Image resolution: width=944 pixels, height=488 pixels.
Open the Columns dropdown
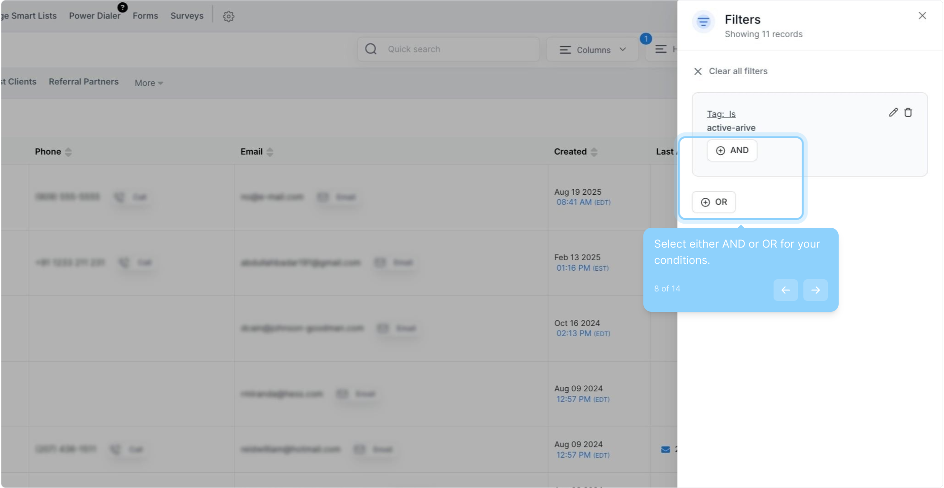[592, 50]
